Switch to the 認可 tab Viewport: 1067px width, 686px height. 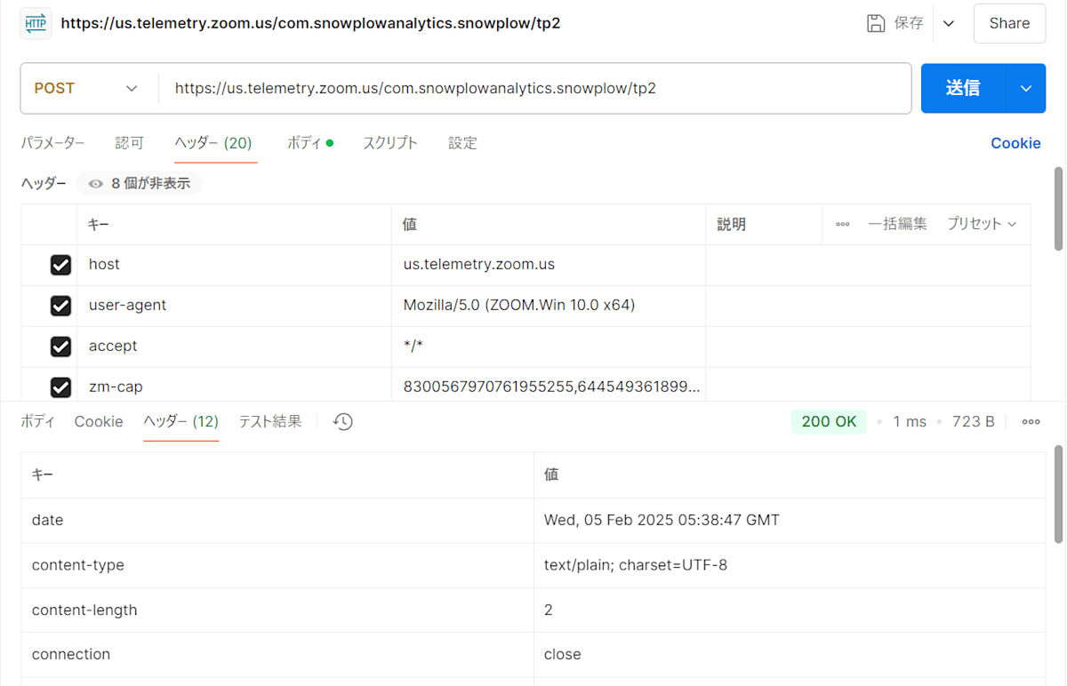click(x=129, y=142)
